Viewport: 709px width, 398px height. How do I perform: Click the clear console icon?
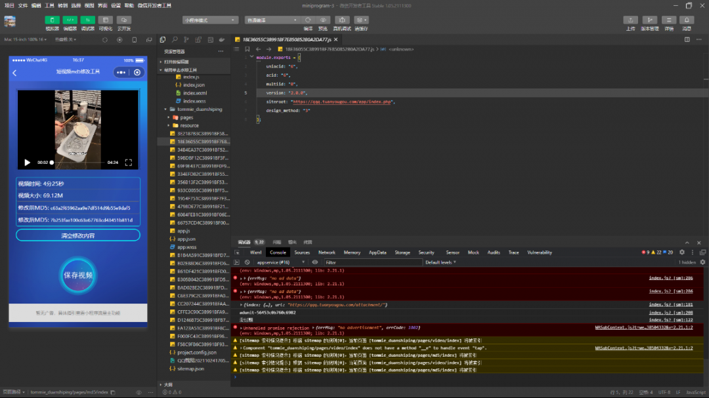click(x=247, y=262)
